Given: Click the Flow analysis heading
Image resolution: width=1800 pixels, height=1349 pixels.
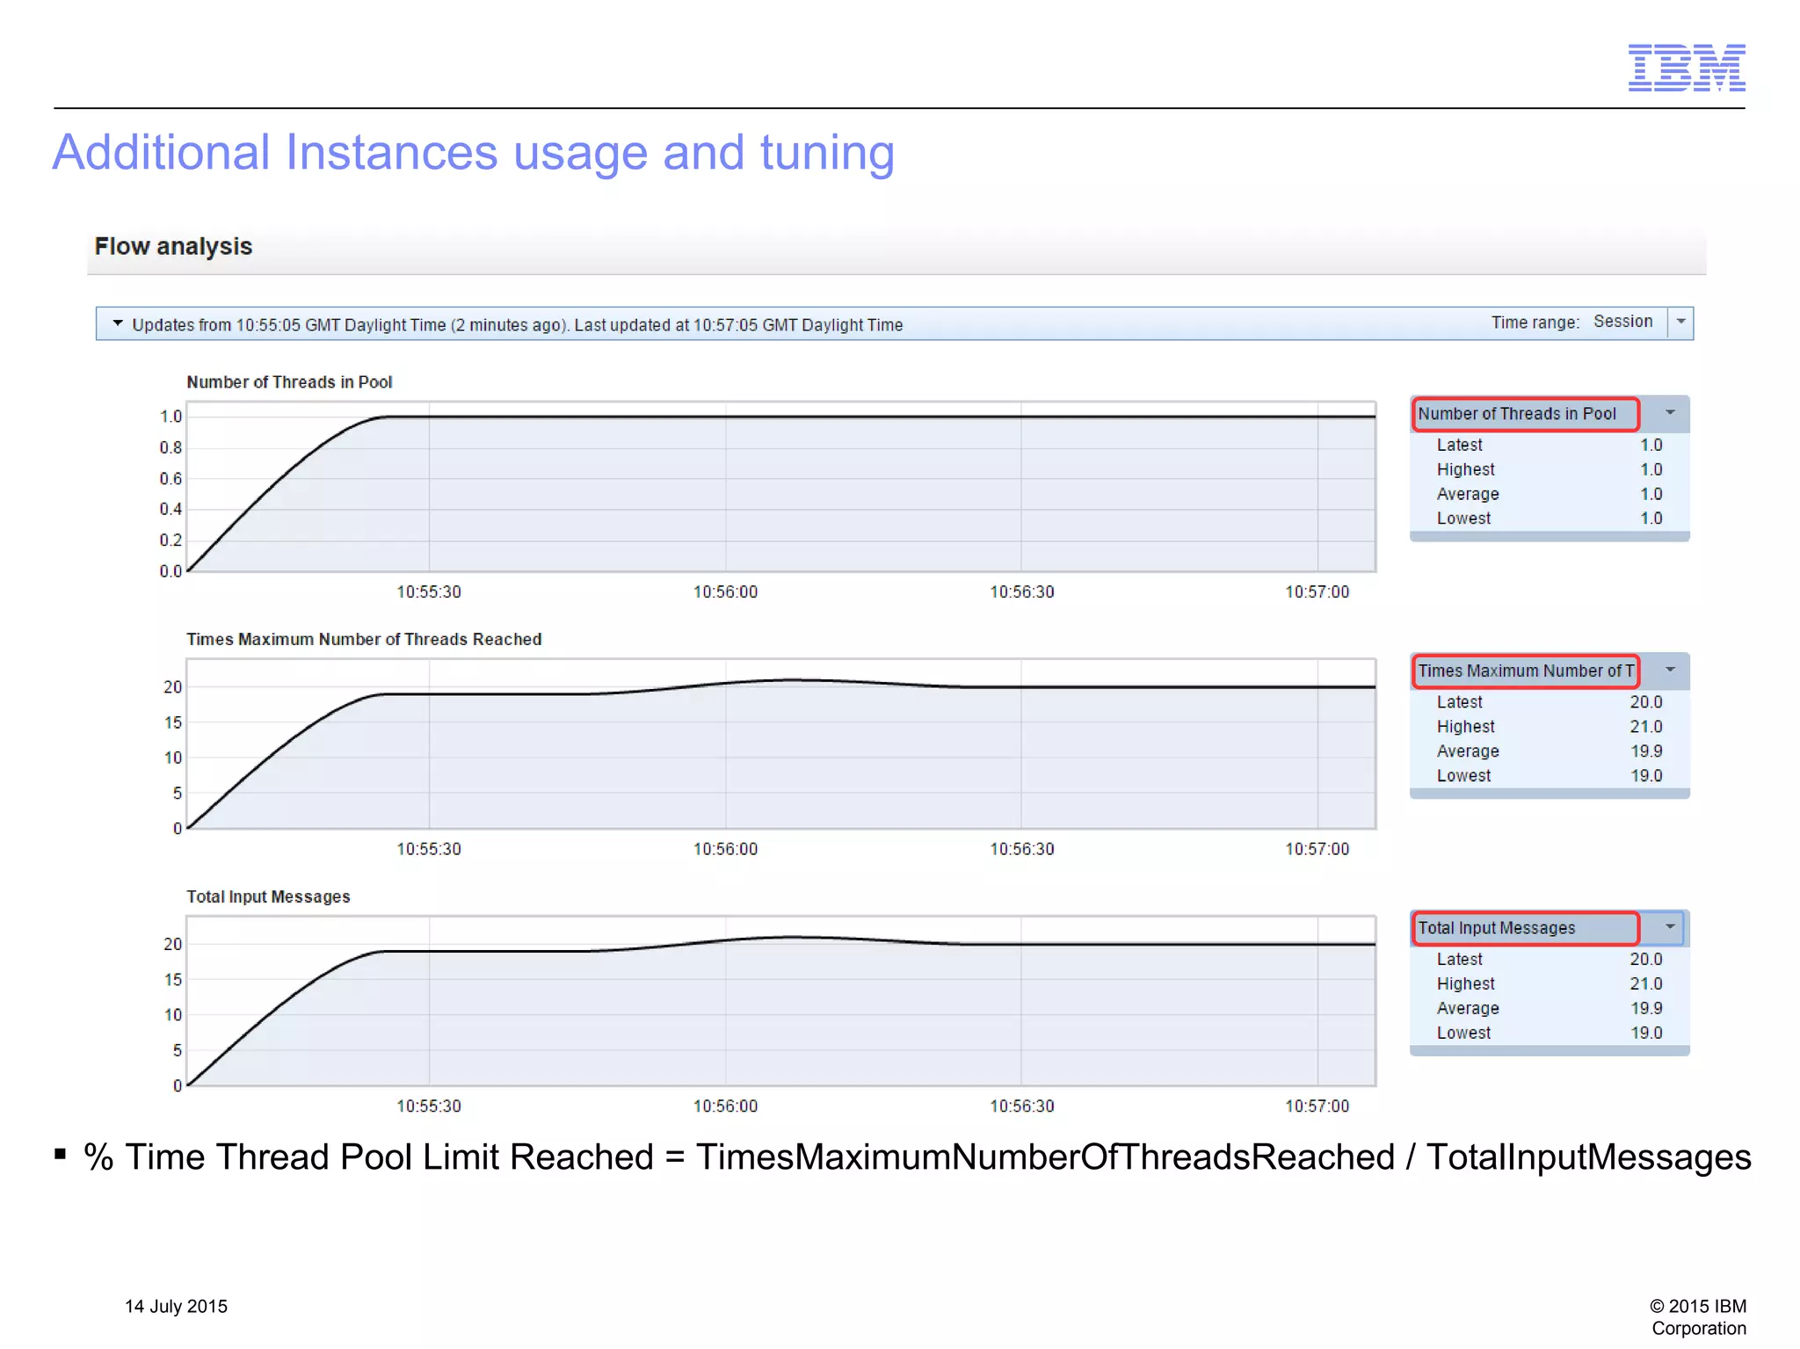Looking at the screenshot, I should point(173,246).
